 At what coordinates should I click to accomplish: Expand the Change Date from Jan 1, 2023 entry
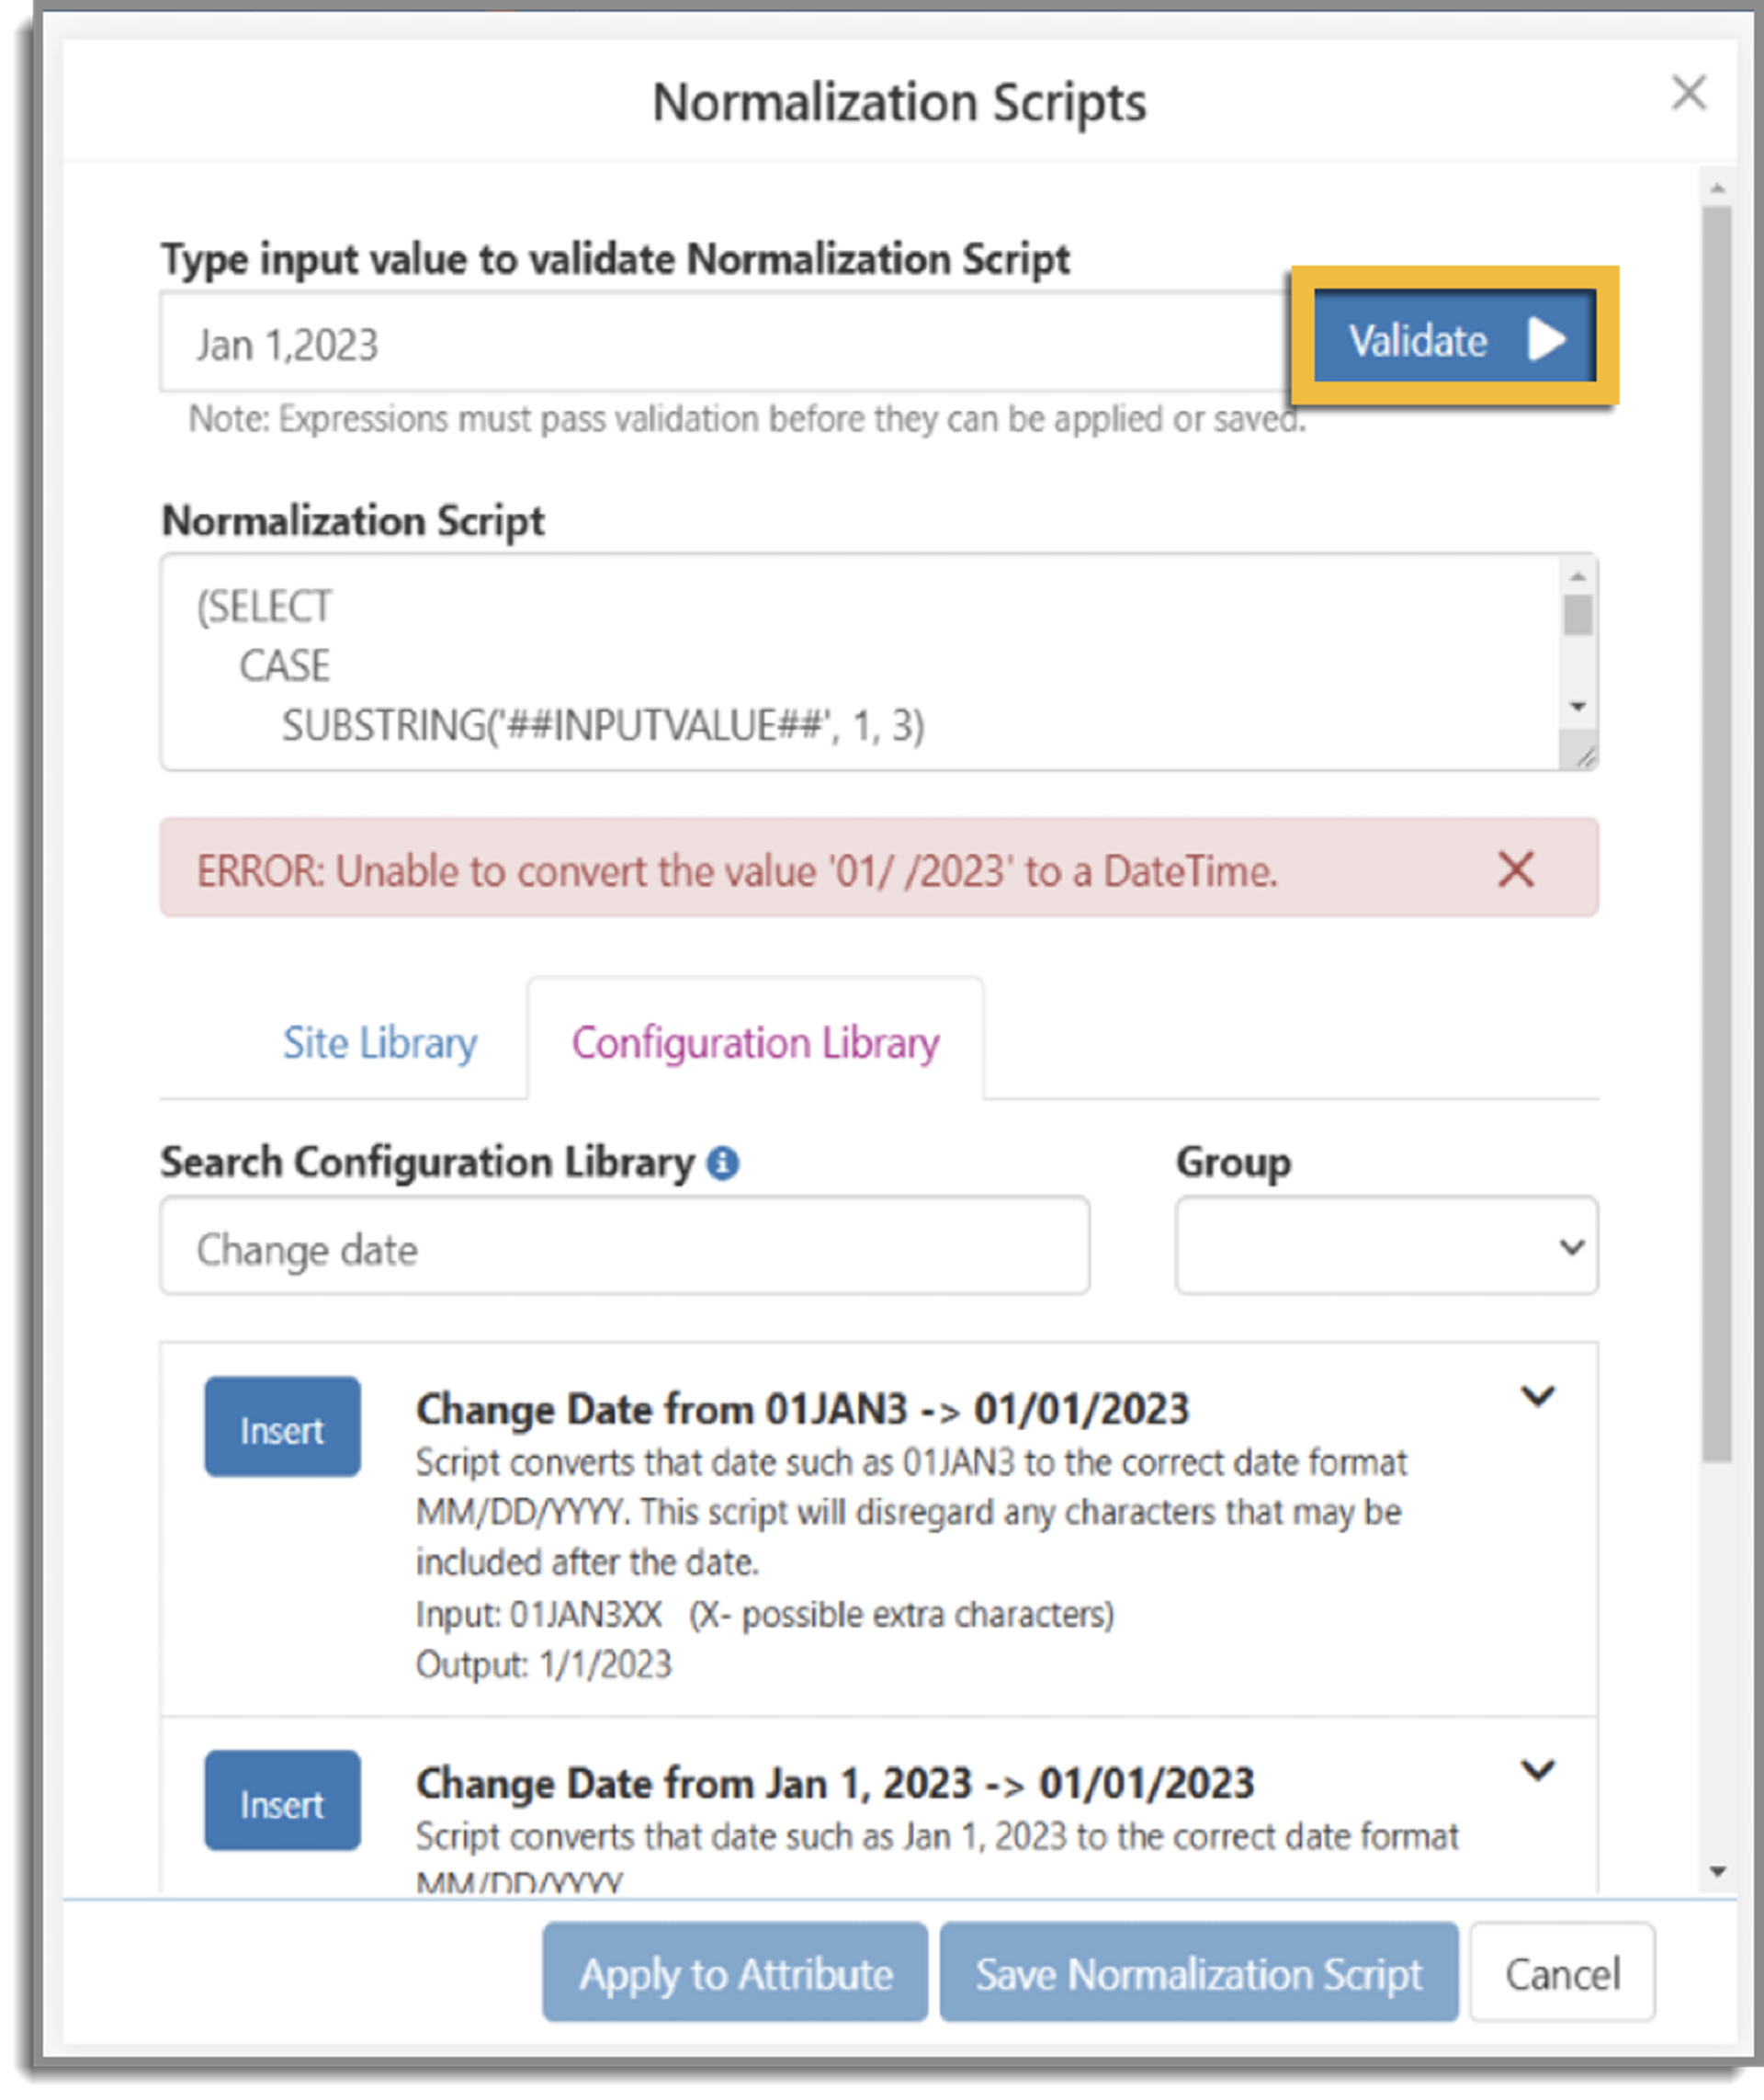pyautogui.click(x=1537, y=1769)
